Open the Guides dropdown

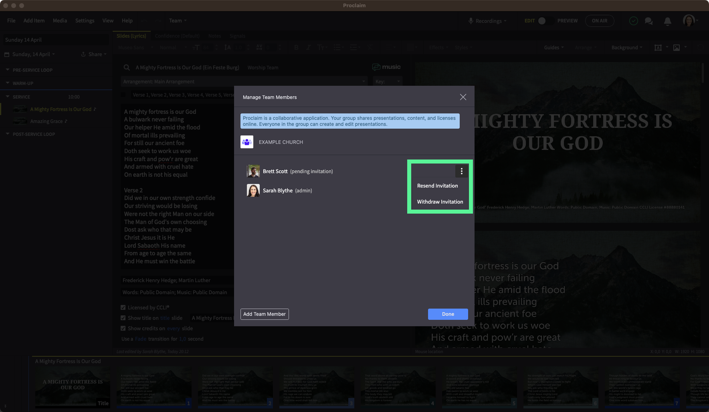(554, 47)
